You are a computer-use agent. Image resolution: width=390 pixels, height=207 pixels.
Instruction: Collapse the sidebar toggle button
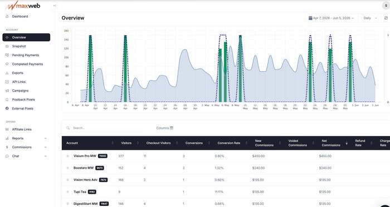tap(55, 6)
